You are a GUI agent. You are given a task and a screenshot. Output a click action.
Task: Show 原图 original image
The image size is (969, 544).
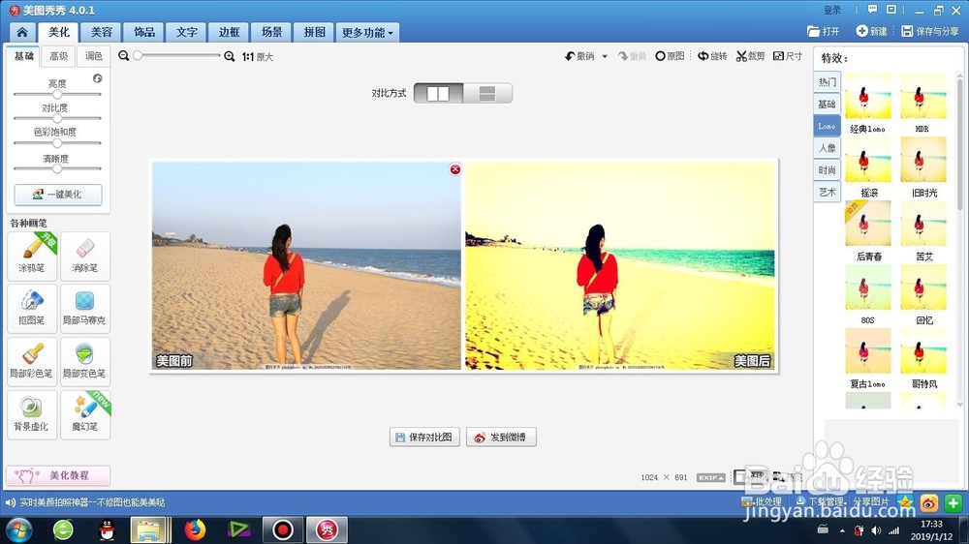[670, 56]
